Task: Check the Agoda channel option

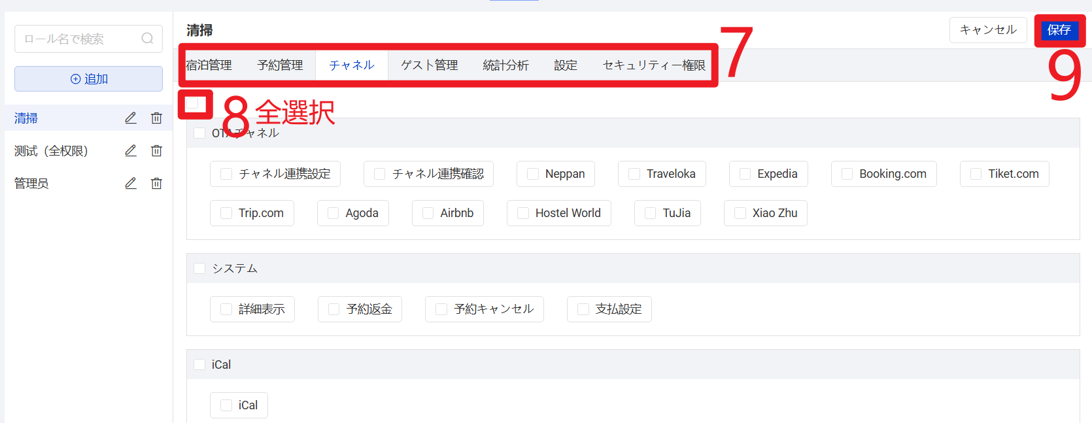Action: 333,213
